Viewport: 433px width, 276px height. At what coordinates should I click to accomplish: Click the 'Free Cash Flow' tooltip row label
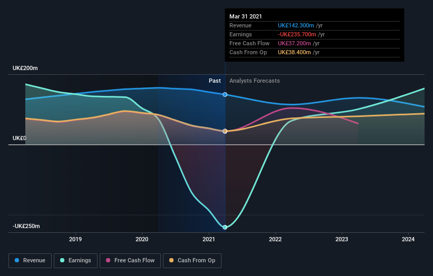249,43
